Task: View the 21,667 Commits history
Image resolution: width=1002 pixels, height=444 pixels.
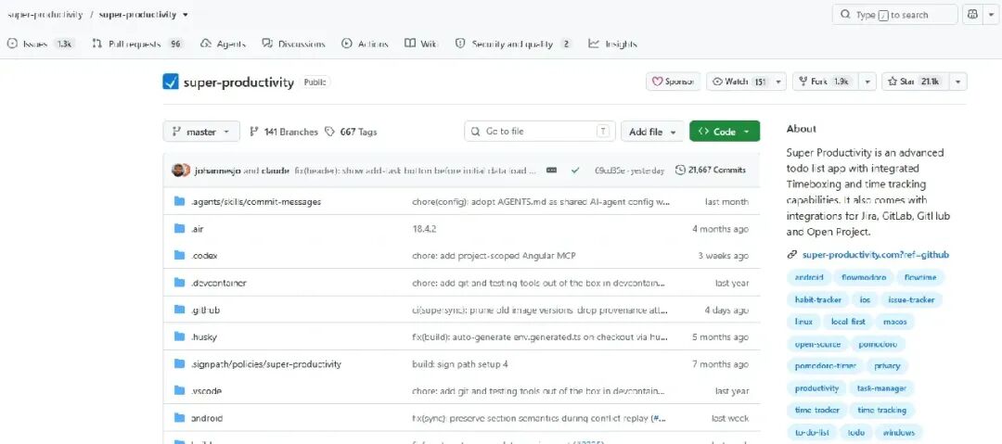Action: (x=711, y=171)
